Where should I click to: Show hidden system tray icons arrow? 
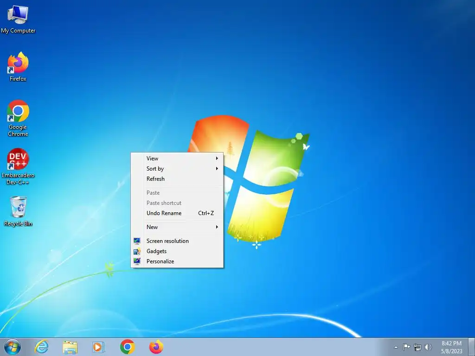[396, 347]
